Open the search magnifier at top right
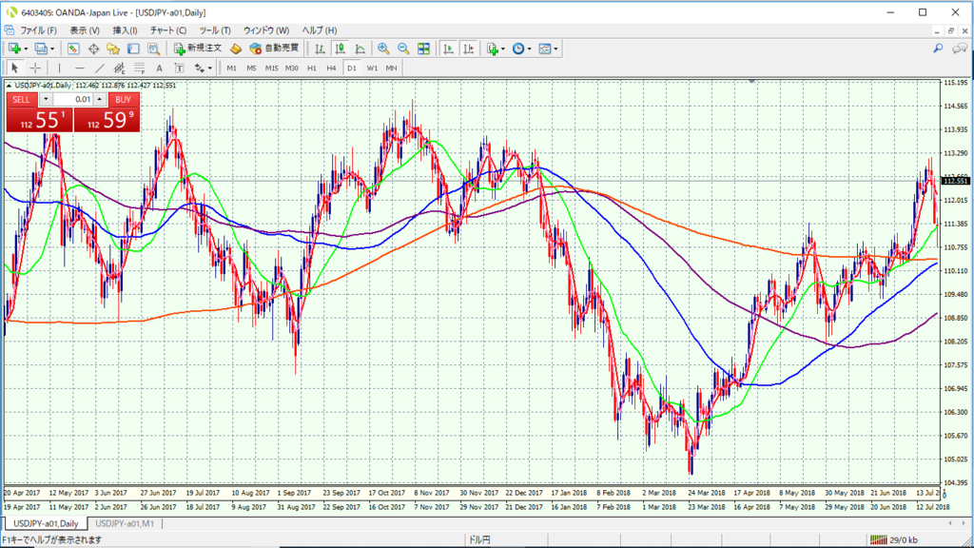This screenshot has width=974, height=548. (x=938, y=49)
